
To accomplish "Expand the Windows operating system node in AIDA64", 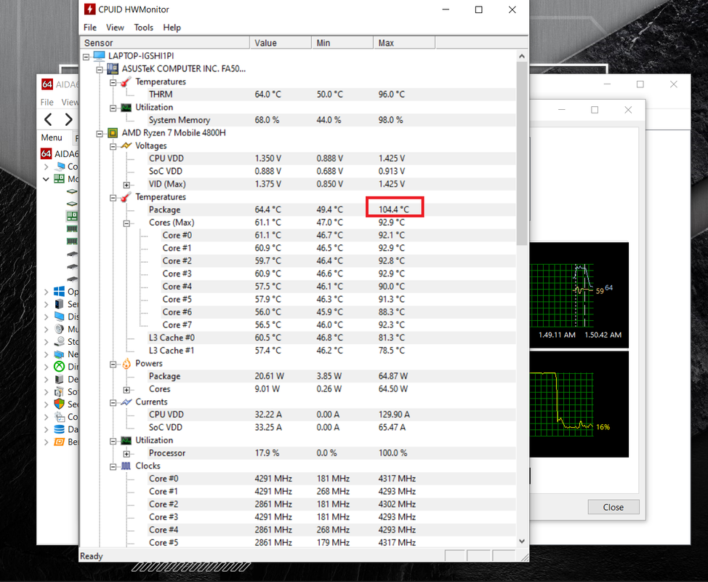I will pyautogui.click(x=46, y=292).
